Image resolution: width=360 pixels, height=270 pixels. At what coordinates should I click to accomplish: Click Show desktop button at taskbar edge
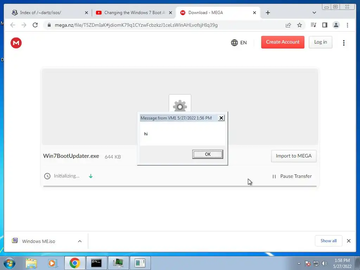point(358,263)
